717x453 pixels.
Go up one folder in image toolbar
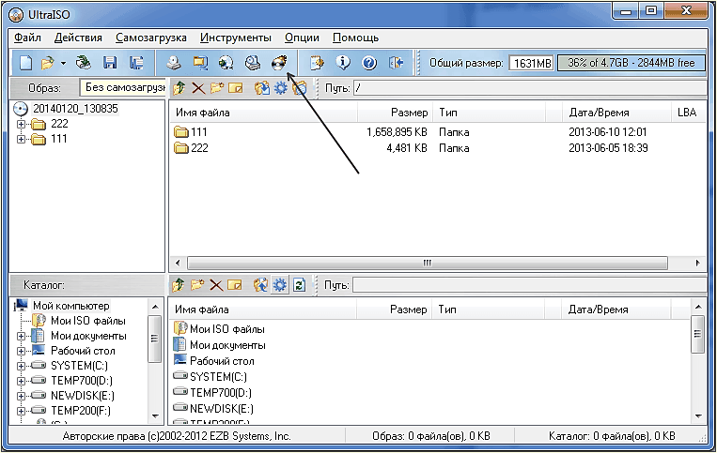tap(179, 87)
